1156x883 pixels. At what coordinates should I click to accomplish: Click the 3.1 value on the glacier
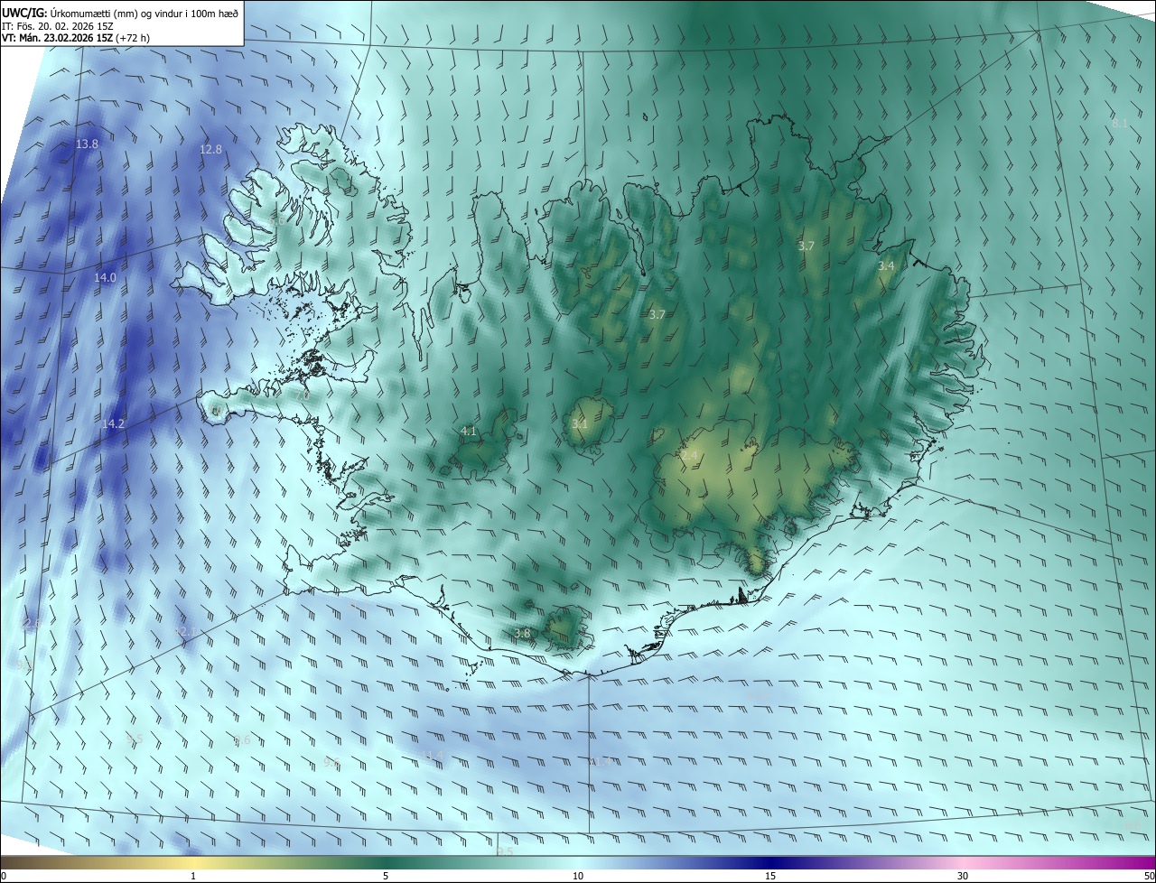coord(580,424)
